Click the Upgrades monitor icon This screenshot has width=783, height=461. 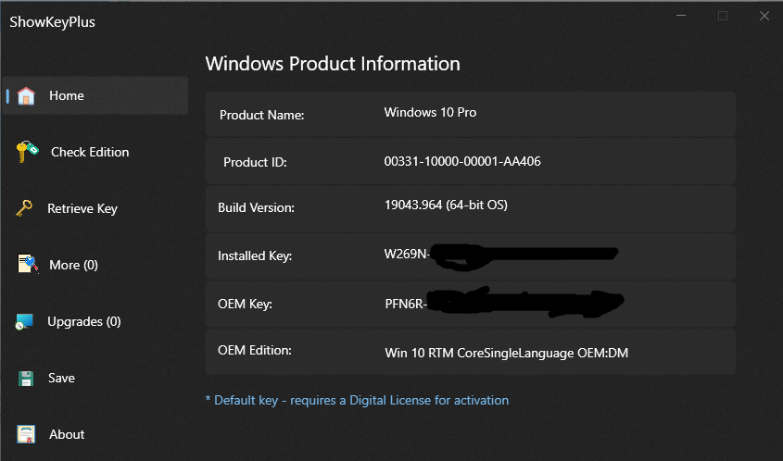point(25,322)
